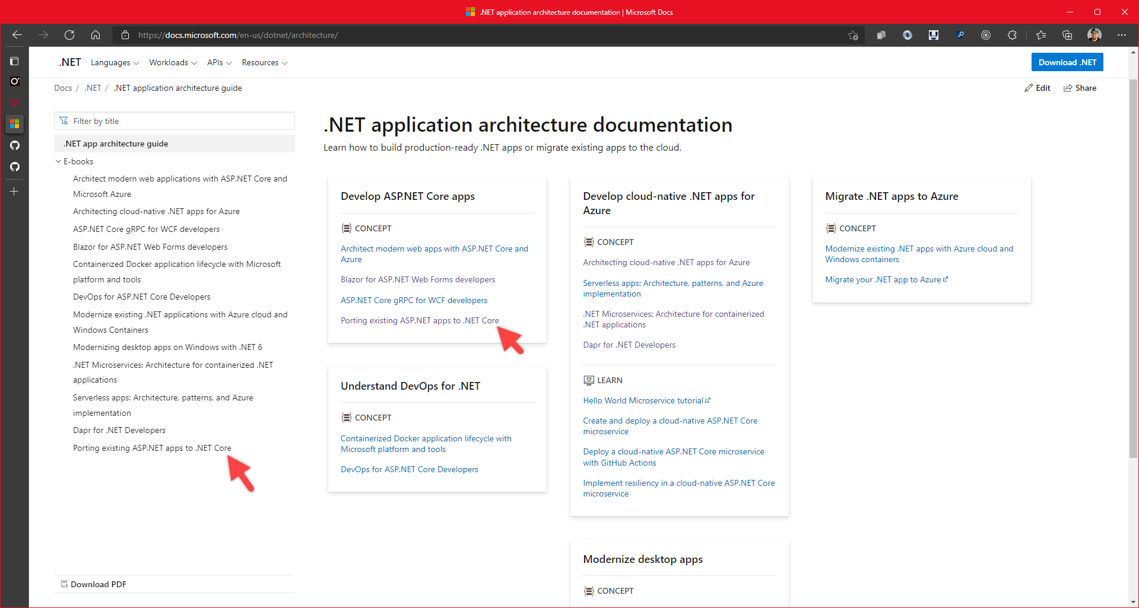This screenshot has width=1139, height=608.
Task: Open the Dapr for .NET Developers card link
Action: pyautogui.click(x=629, y=345)
